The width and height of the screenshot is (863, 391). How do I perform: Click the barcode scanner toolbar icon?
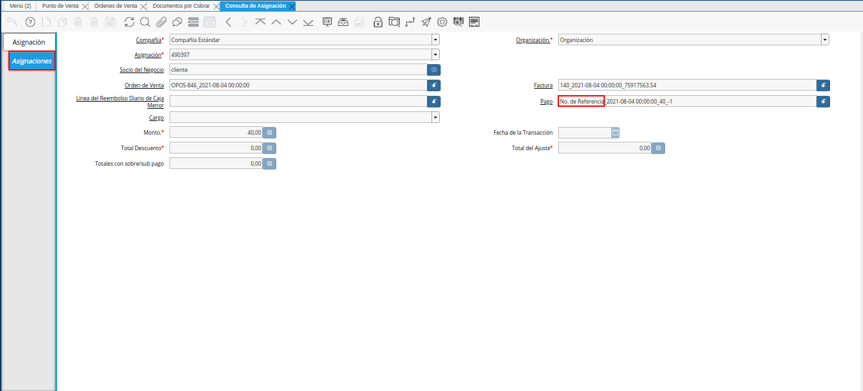click(x=458, y=22)
